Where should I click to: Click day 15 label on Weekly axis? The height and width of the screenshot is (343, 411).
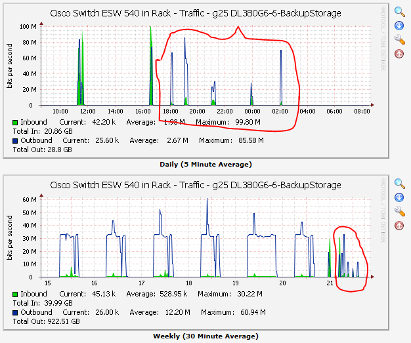click(x=48, y=283)
